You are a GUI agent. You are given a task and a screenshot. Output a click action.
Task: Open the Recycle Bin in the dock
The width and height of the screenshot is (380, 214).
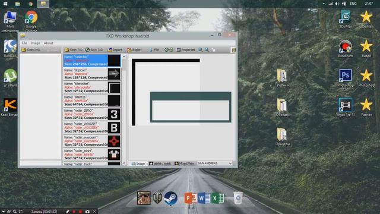pos(238,198)
